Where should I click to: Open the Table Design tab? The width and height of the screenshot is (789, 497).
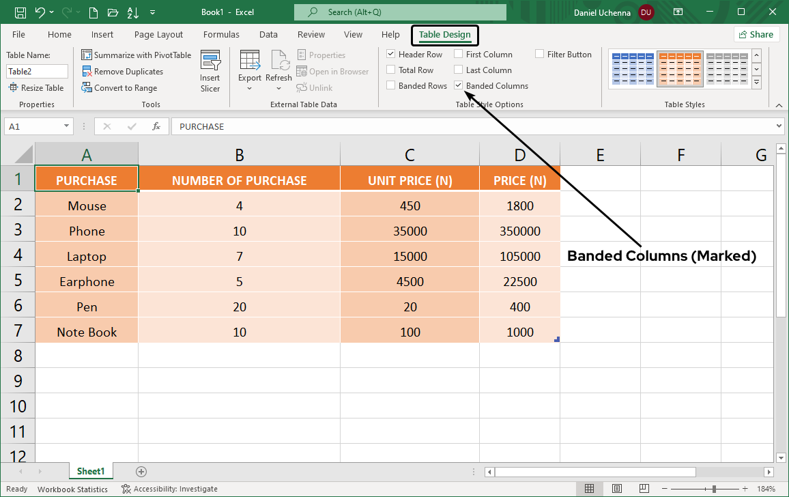click(444, 35)
